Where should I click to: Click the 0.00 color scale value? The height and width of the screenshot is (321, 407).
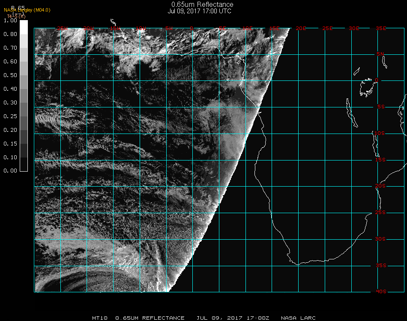(x=10, y=171)
